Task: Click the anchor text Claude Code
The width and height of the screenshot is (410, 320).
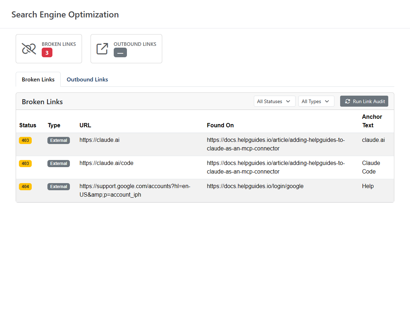Action: point(371,167)
